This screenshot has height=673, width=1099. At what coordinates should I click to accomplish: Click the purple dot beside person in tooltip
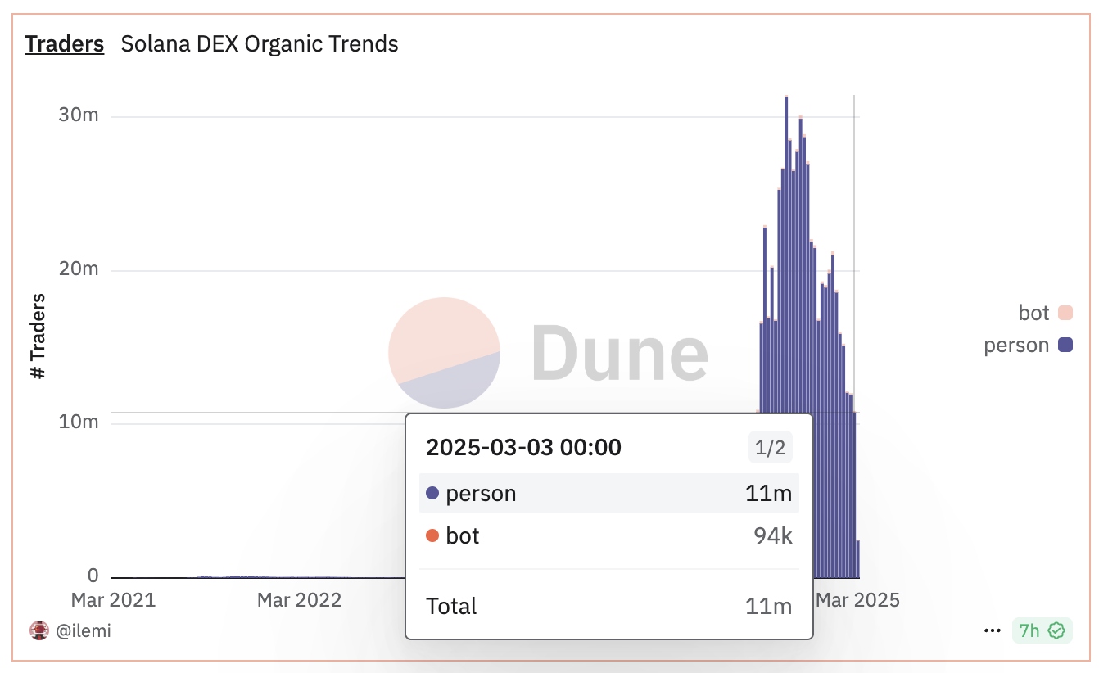432,494
